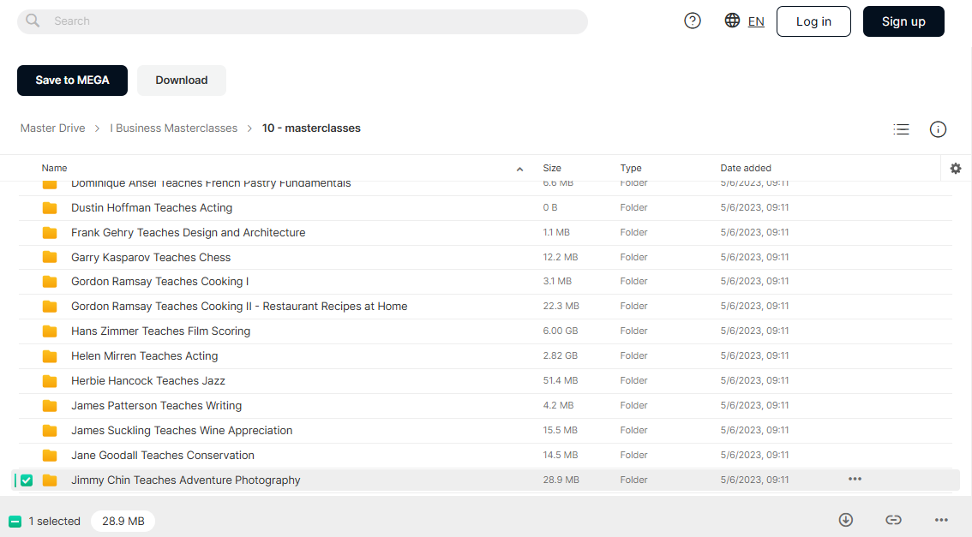The image size is (972, 537).
Task: Click folder icon for Gordon Ramsay Cooking I
Action: [50, 282]
